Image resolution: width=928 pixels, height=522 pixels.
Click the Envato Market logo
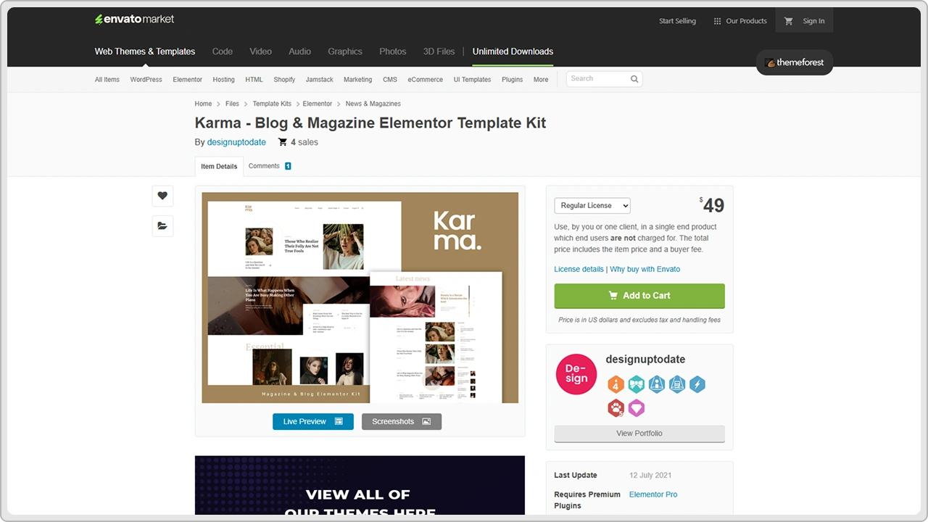(x=134, y=20)
